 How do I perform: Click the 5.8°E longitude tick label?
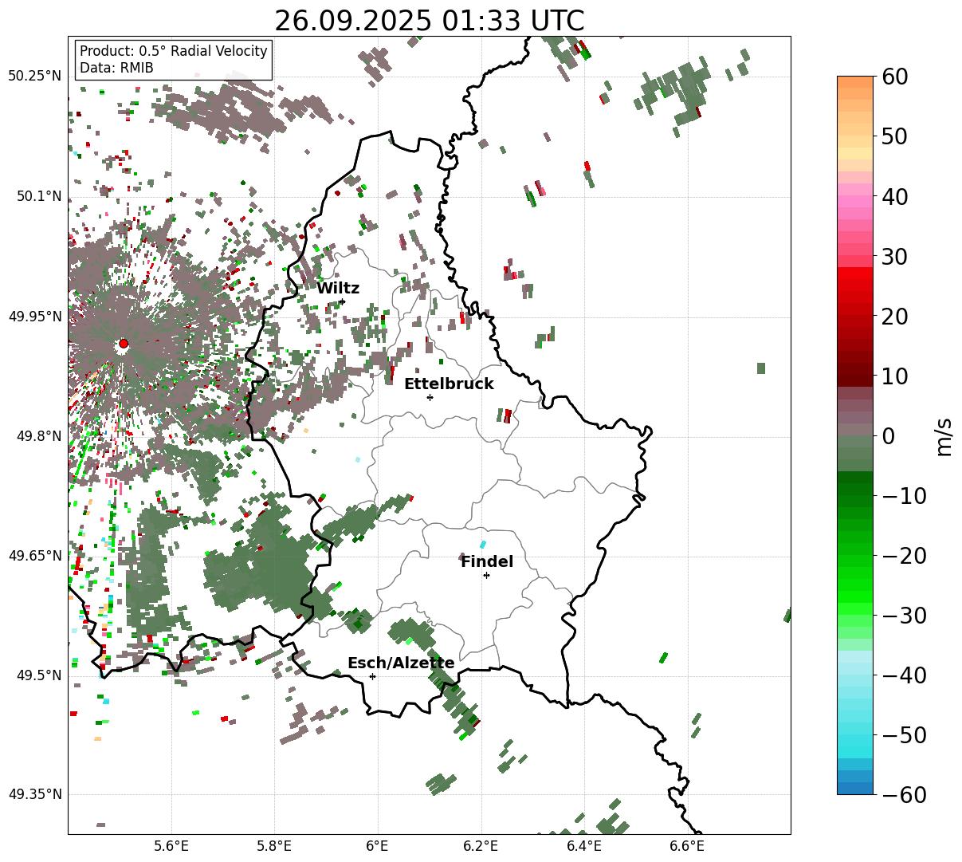[274, 846]
